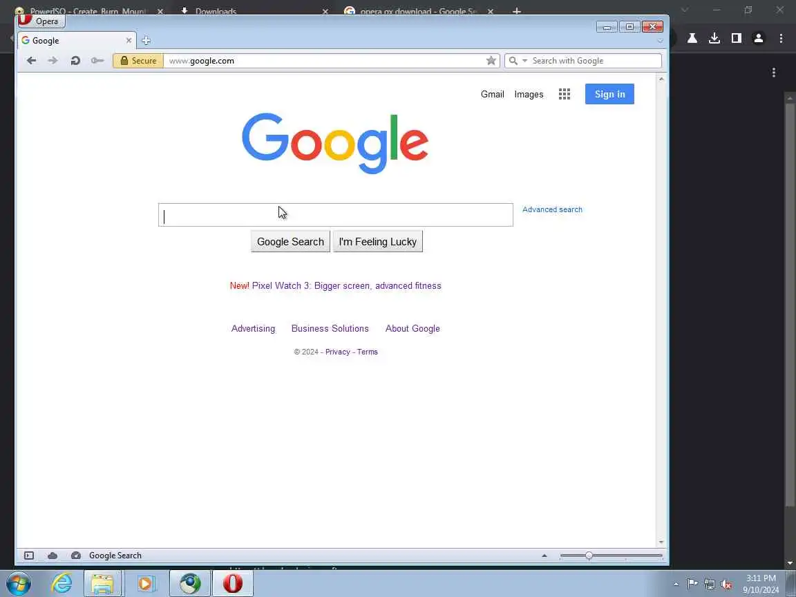
Task: Select the Google tab in Opera
Action: (76, 41)
